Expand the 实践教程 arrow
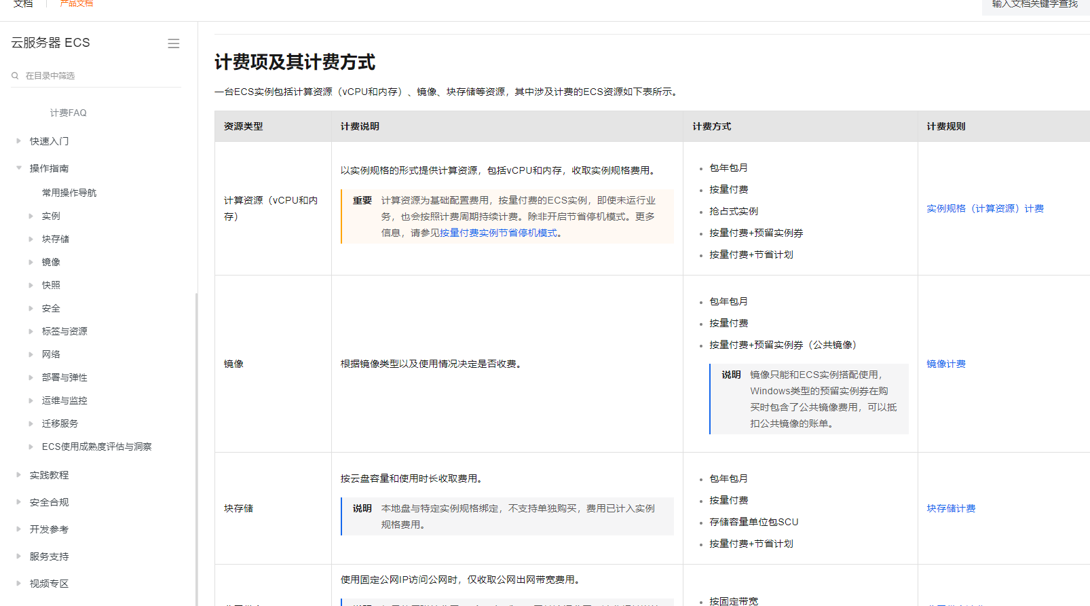This screenshot has width=1090, height=606. [x=18, y=475]
